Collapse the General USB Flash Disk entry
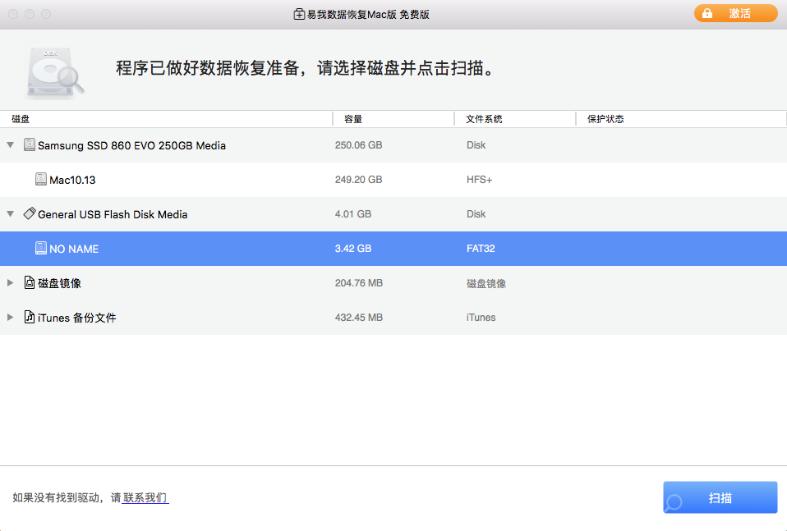 click(x=10, y=213)
